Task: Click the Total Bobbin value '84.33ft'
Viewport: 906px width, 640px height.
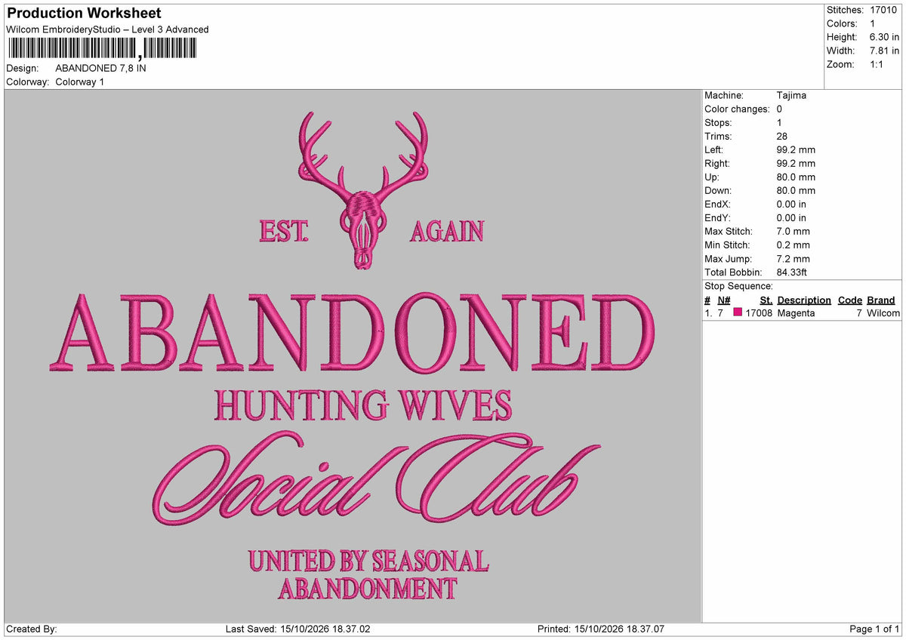Action: click(x=794, y=272)
